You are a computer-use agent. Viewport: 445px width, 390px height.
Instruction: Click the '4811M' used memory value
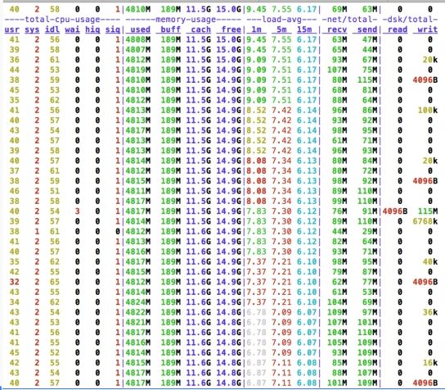[x=138, y=191]
